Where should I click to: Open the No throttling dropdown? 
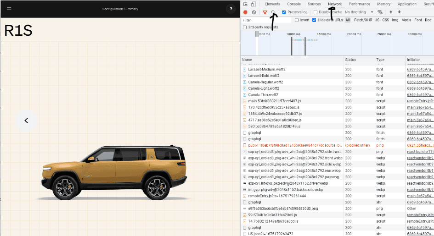point(359,12)
